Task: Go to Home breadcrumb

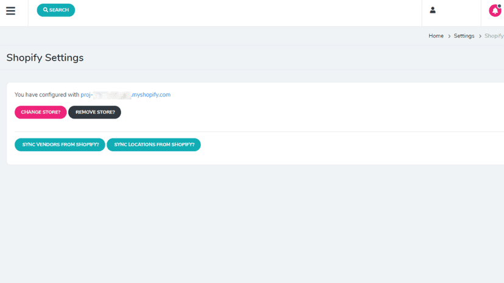Action: tap(436, 36)
